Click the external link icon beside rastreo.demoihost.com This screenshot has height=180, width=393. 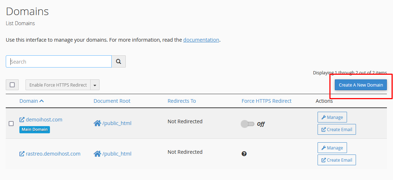(22, 154)
